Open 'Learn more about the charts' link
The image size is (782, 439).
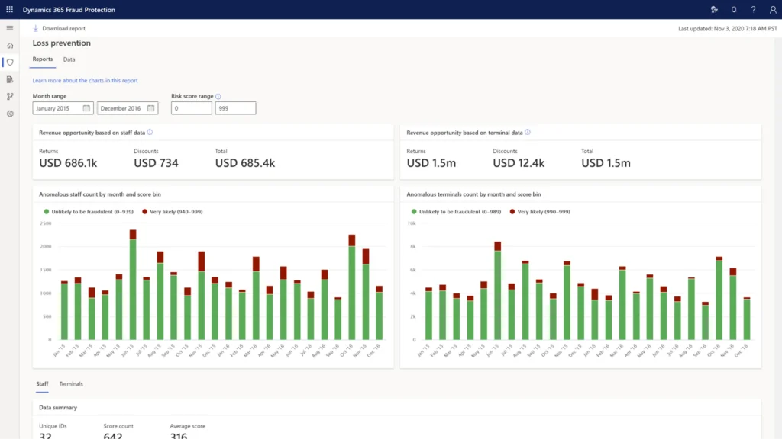(x=85, y=80)
